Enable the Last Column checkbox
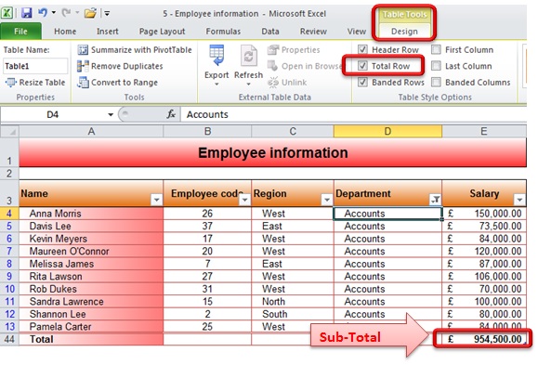The image size is (538, 365). point(436,66)
